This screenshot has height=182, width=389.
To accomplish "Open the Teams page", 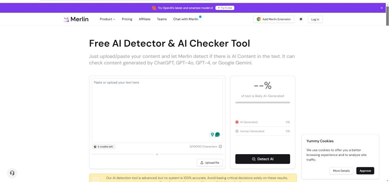I will click(162, 19).
